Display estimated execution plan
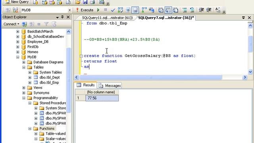254x143 pixels. click(x=120, y=10)
